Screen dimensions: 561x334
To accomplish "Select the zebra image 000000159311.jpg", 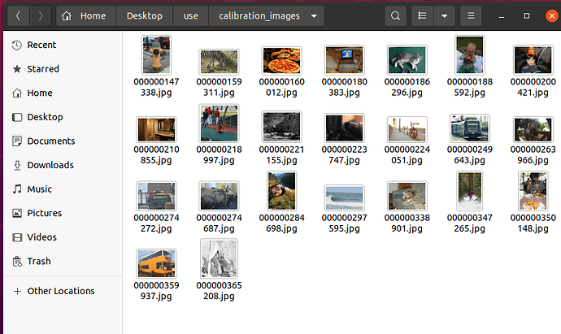I will coord(219,62).
